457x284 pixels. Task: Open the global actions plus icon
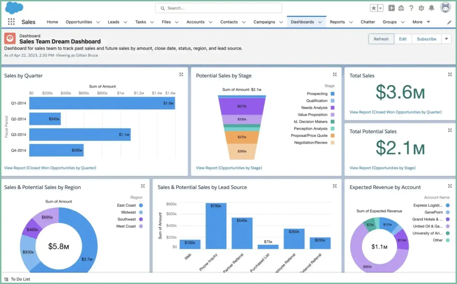391,8
